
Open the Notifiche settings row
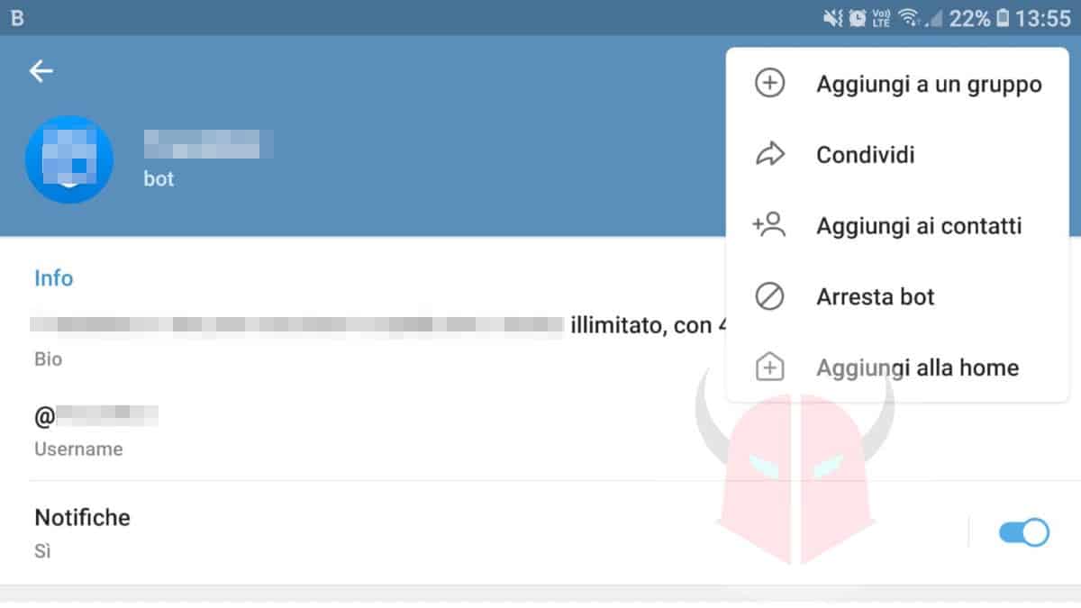(x=540, y=532)
